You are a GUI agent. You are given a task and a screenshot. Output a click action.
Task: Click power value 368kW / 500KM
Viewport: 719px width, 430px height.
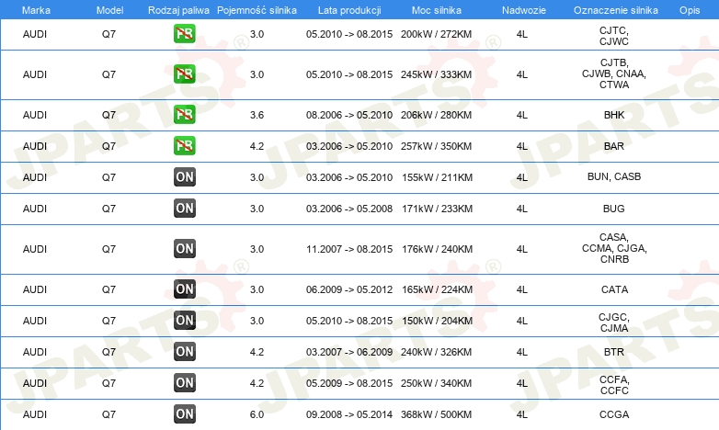point(436,414)
